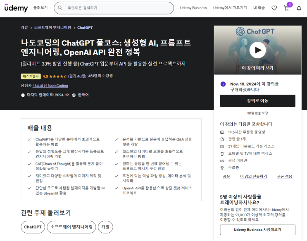Open the wishlist heart icon
The height and width of the screenshot is (241, 307).
274,8
